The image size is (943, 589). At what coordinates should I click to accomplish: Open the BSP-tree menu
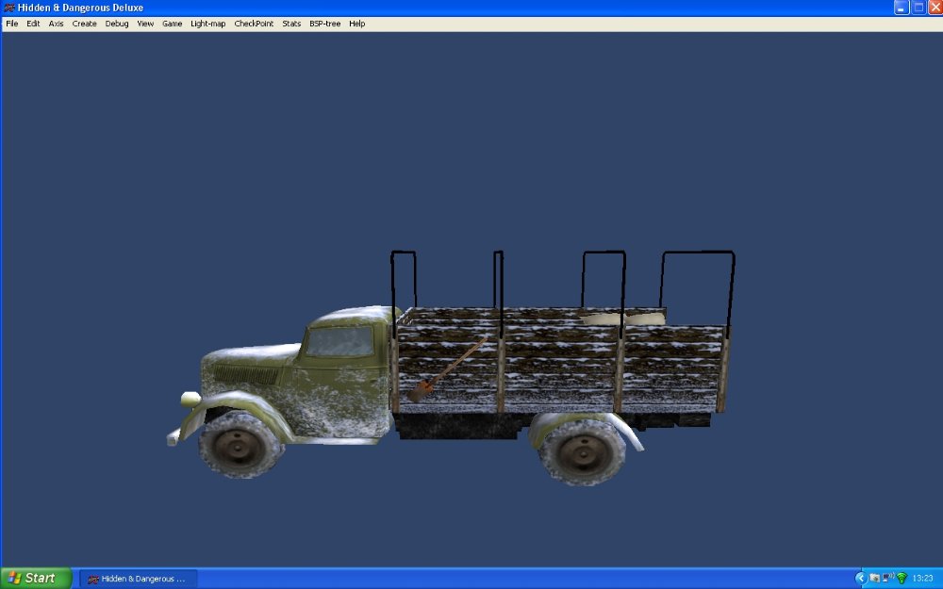click(324, 24)
